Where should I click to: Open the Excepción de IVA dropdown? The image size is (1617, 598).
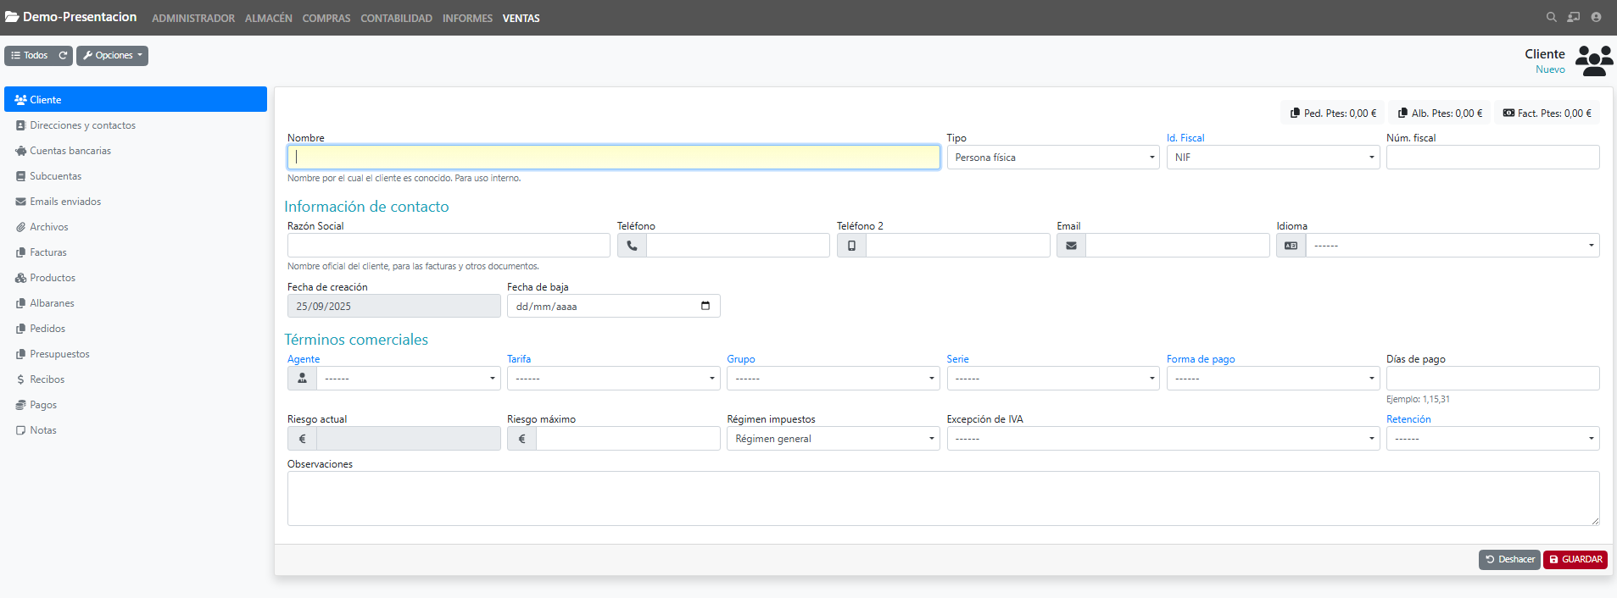(1163, 439)
